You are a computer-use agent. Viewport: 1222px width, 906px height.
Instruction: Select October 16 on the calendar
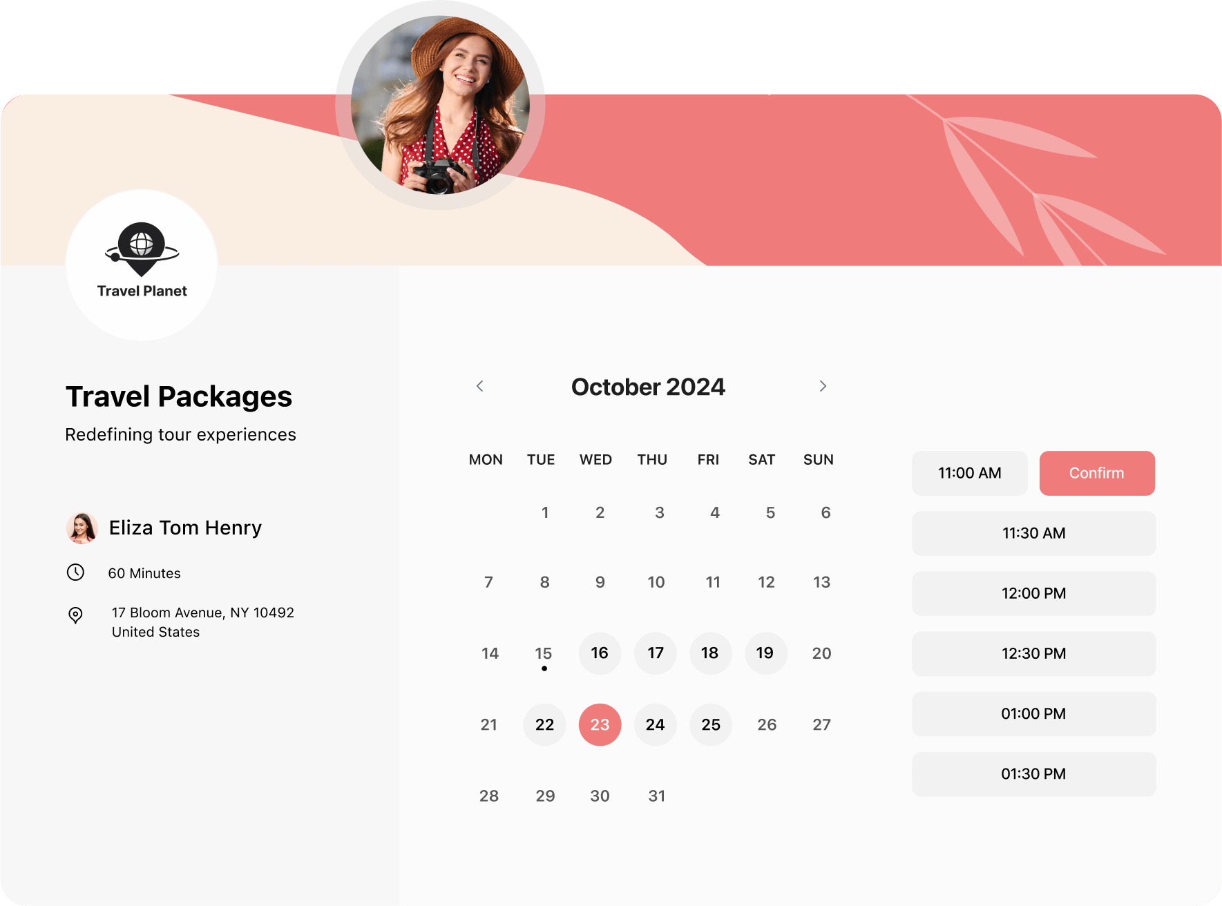click(x=600, y=653)
